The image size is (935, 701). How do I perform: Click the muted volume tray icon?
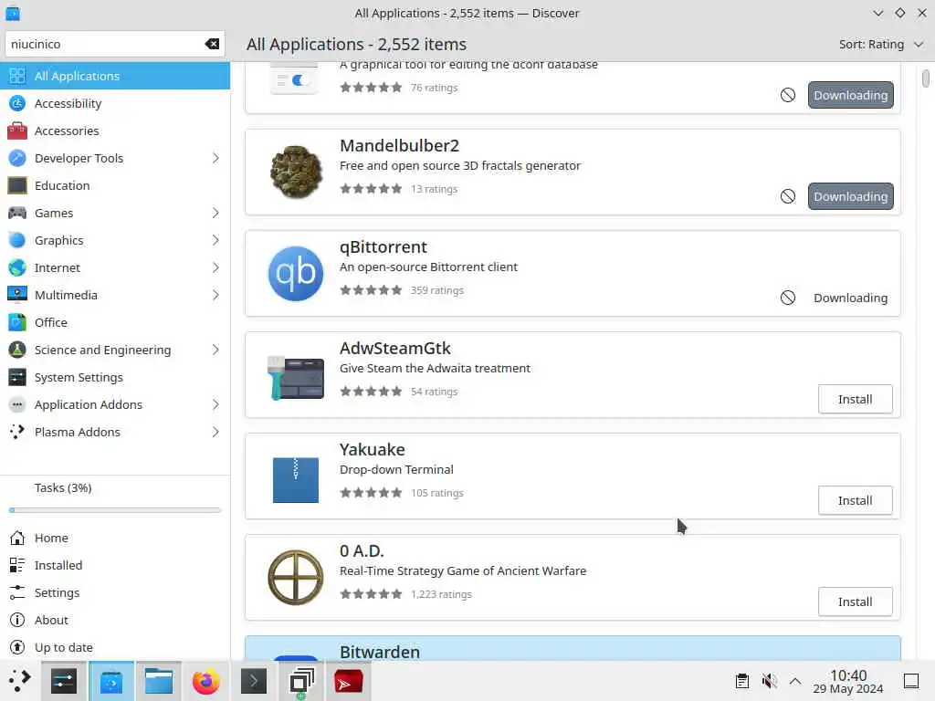(769, 681)
